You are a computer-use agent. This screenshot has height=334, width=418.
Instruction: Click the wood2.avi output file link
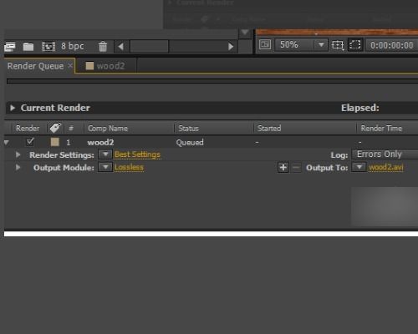pos(386,167)
